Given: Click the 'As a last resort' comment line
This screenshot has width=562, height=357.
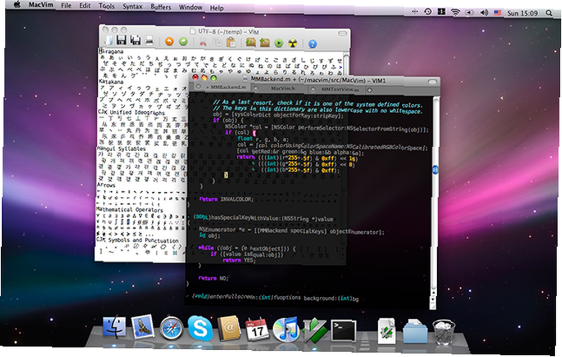Looking at the screenshot, I should point(317,103).
